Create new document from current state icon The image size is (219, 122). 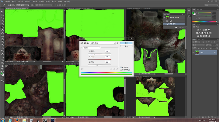[176, 28]
